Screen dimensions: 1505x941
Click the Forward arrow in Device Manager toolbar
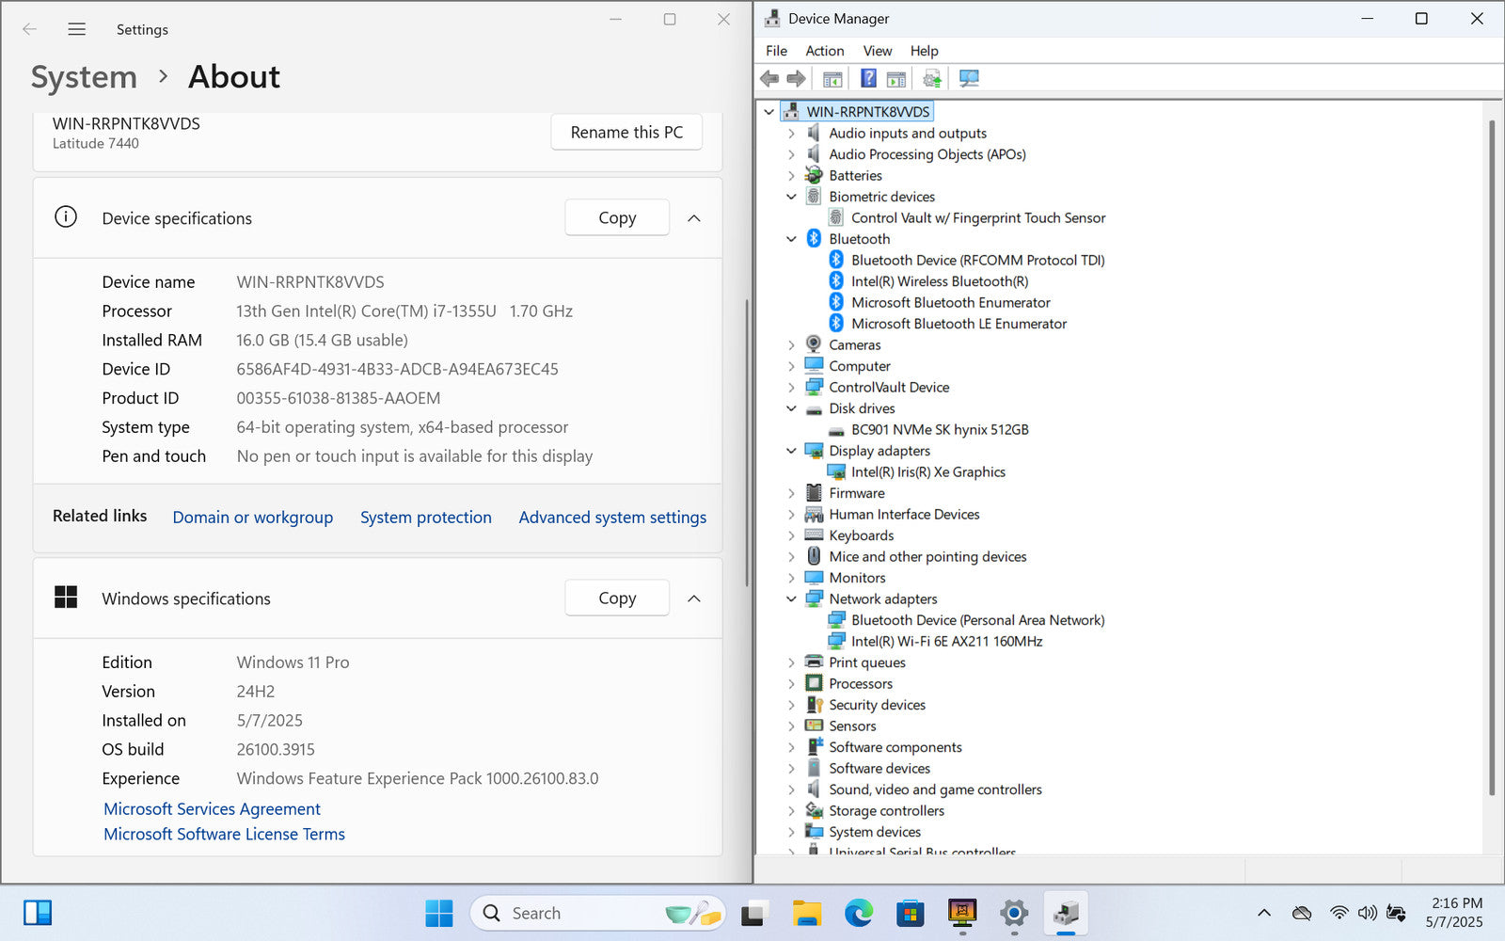796,78
